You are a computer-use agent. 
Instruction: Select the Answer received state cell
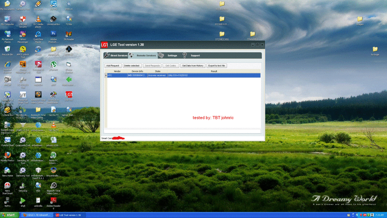point(158,75)
